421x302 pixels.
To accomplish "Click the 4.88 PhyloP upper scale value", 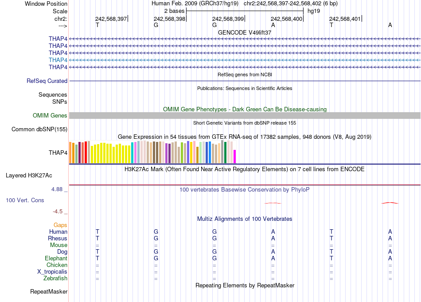I will pos(57,189).
